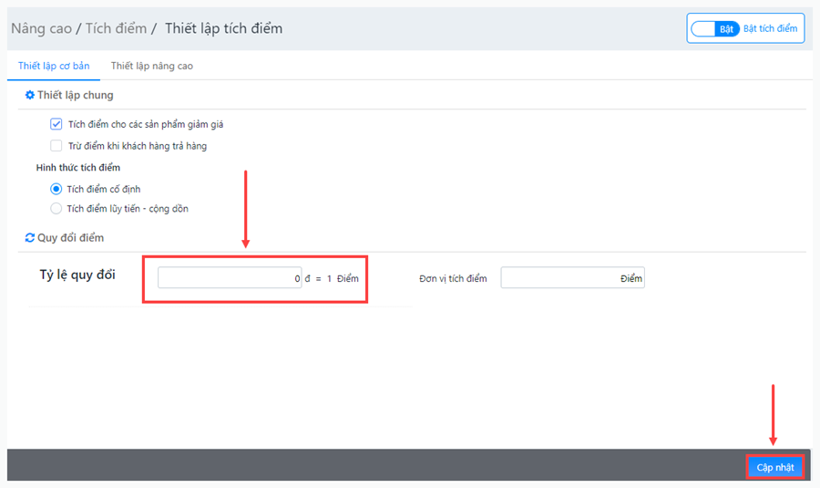Choose Tích điểm lũy tiến - cộng dồn
820x488 pixels.
(x=56, y=208)
